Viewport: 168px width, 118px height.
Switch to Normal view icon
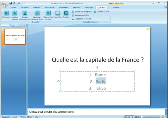[x=126, y=117]
